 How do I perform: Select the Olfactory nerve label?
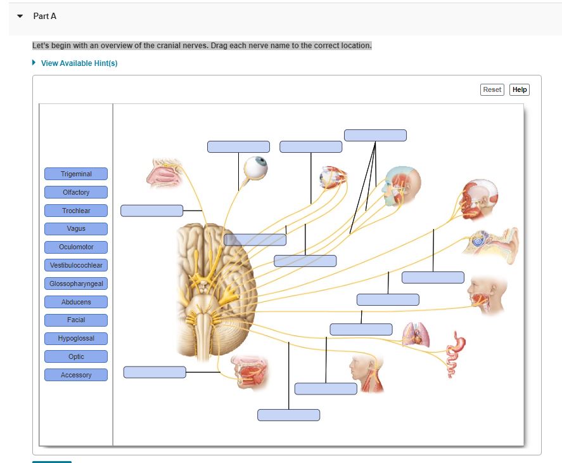click(x=76, y=192)
